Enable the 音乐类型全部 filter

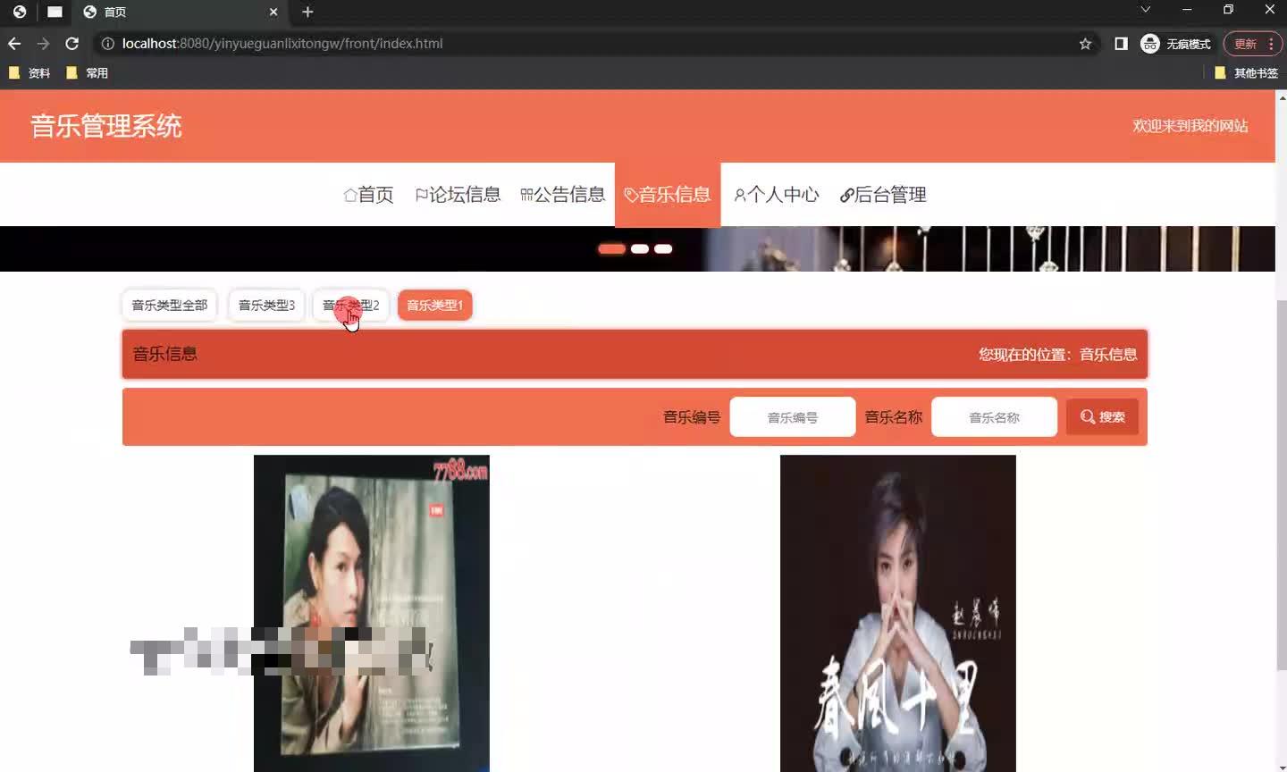pos(168,305)
